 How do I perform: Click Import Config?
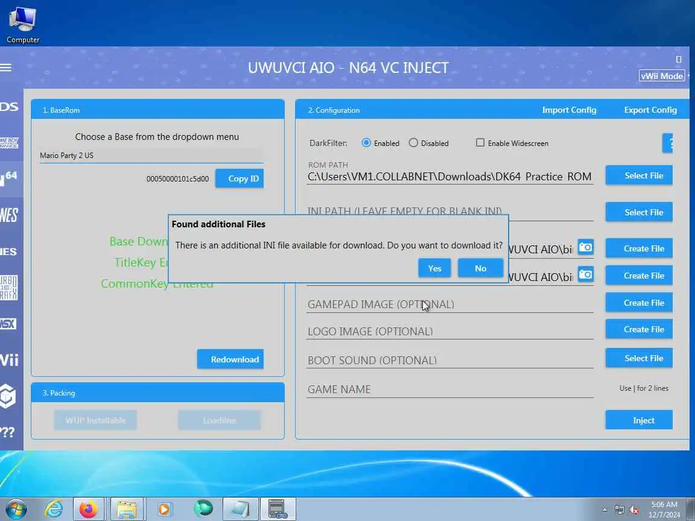click(x=569, y=110)
